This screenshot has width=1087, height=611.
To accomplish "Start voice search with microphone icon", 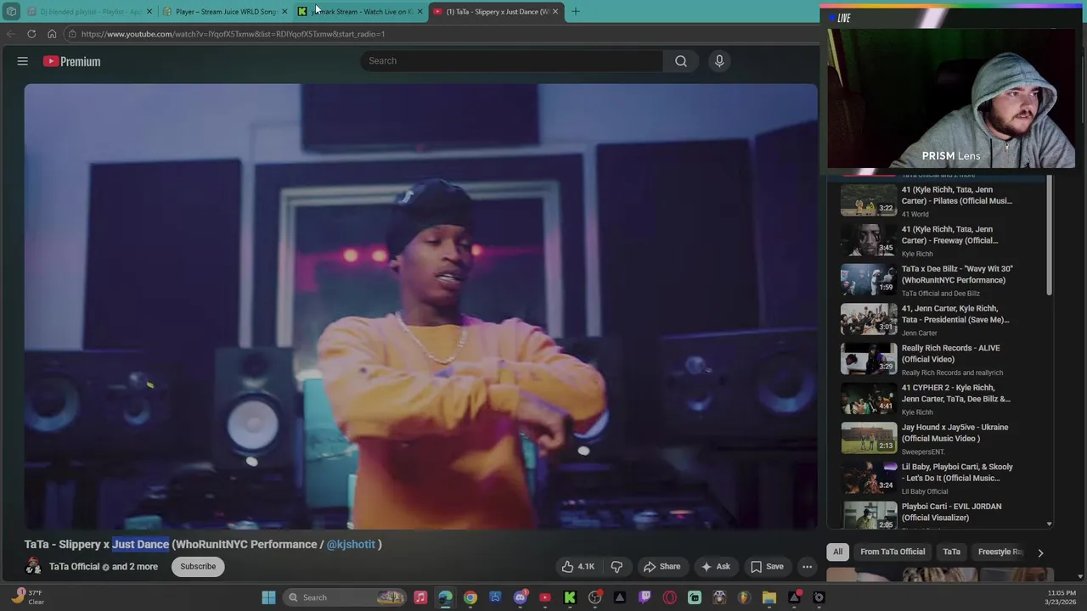I will (719, 61).
